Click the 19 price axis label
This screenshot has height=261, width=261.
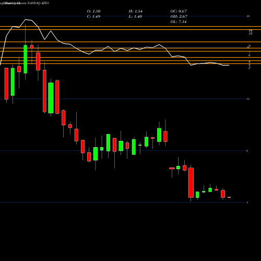[x=248, y=16]
